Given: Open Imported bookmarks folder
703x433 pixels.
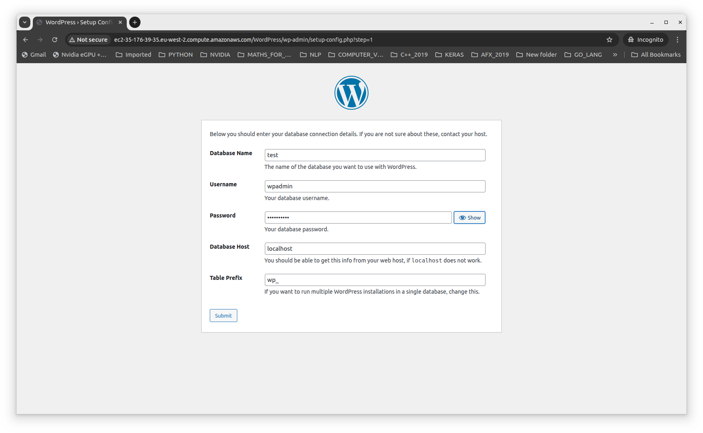Looking at the screenshot, I should pyautogui.click(x=134, y=55).
